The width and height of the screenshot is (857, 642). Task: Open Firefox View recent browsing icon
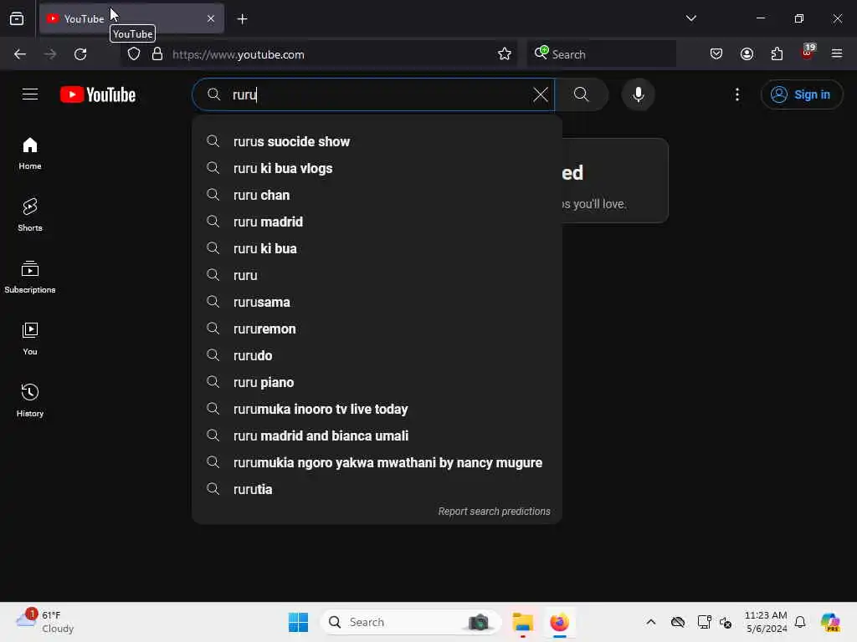coord(17,18)
